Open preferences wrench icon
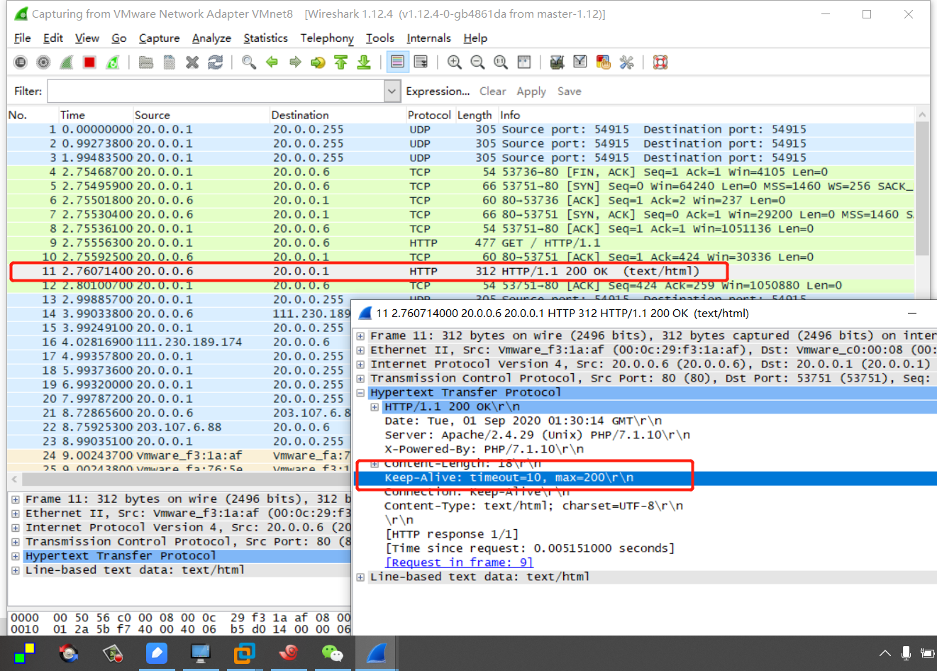 coord(626,62)
